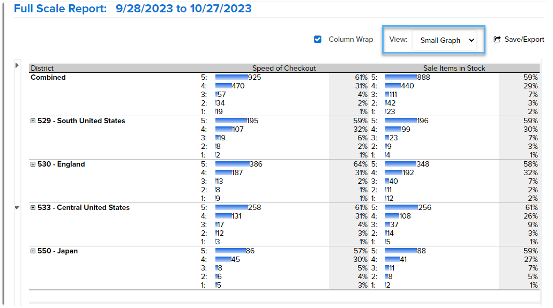Click the Combined 925 checkout bar
Screen dimensions: 553x308
[x=231, y=77]
